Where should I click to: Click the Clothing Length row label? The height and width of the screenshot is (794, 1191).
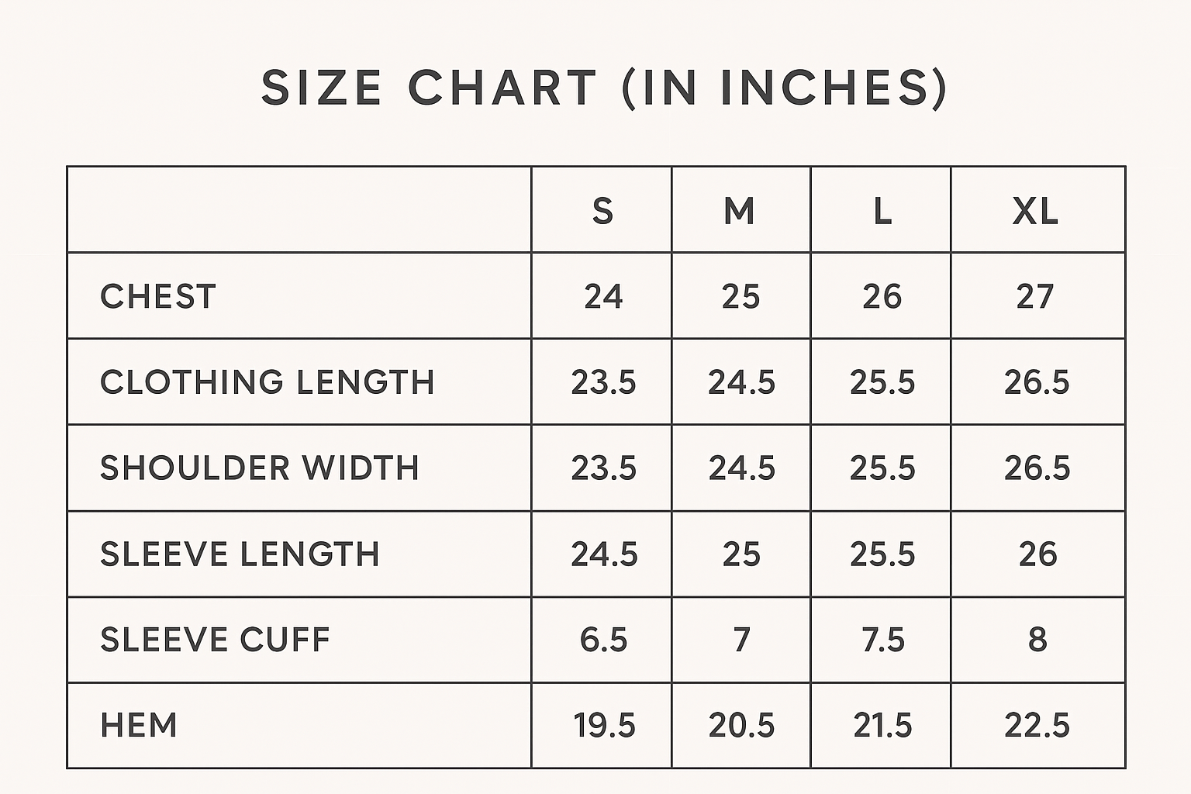268,382
